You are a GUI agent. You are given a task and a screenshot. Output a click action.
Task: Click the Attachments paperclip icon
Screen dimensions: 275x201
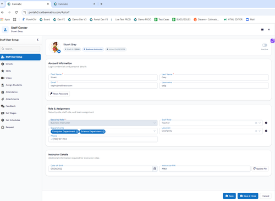(3, 99)
